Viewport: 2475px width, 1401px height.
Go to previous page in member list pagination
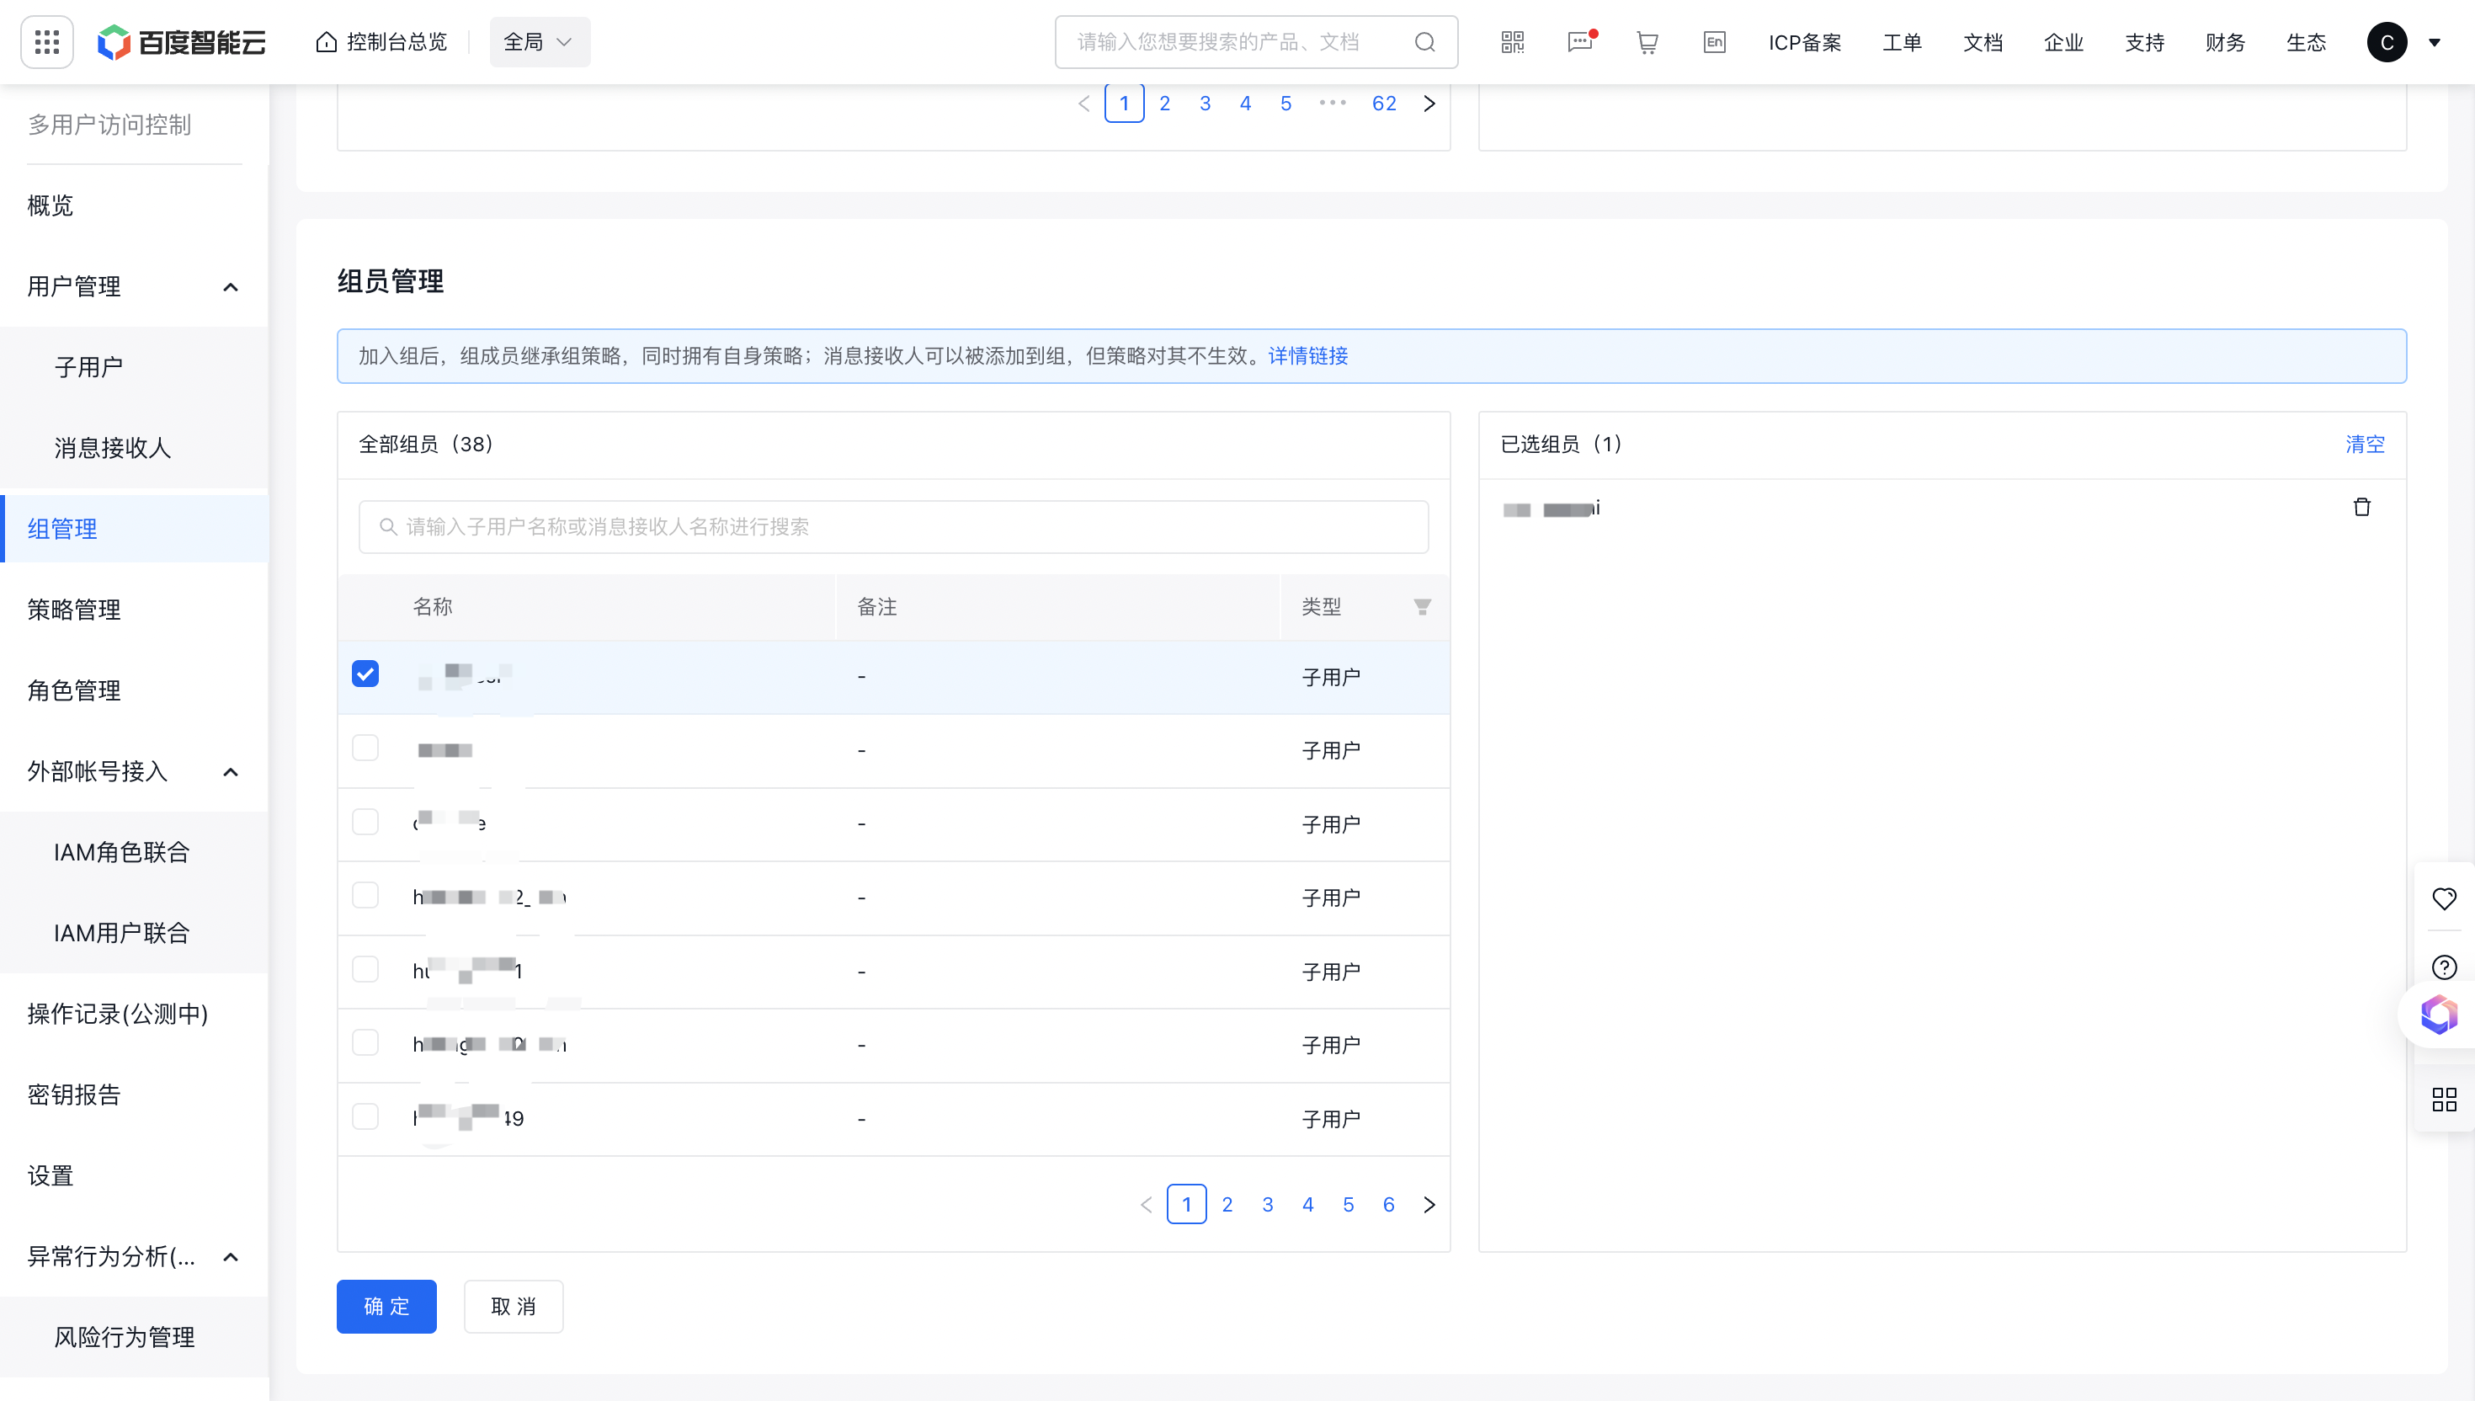1146,1205
